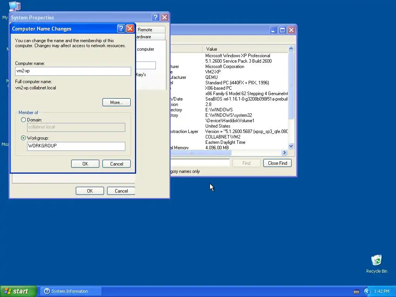Switch to the Hardware tab in System Properties
396x297 pixels.
150,37
